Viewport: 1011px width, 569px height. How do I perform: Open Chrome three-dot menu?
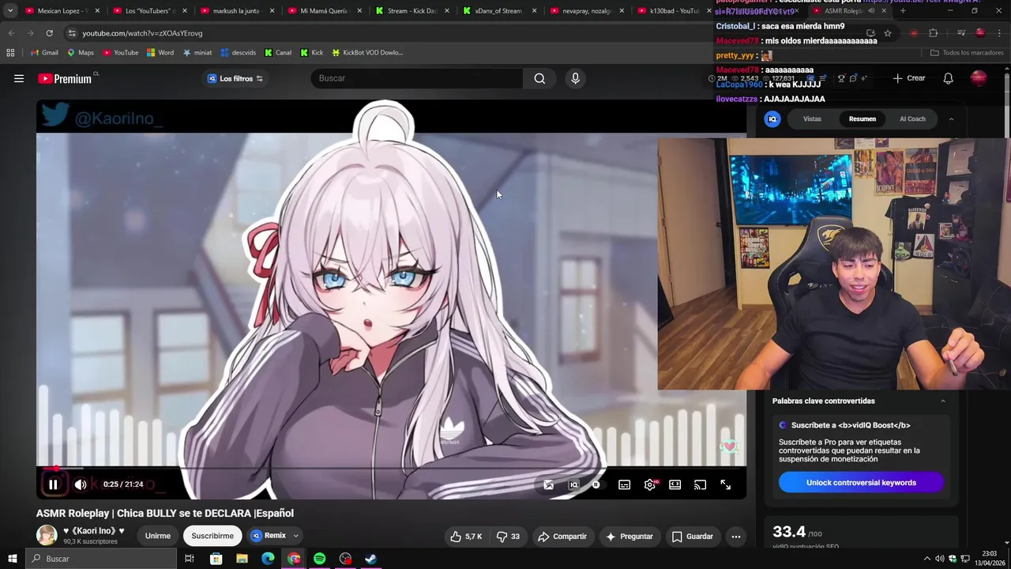click(1000, 33)
